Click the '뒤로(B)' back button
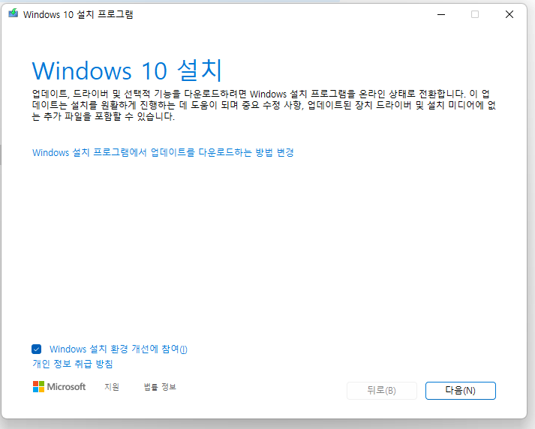Viewport: 535px width, 429px height. (x=381, y=391)
